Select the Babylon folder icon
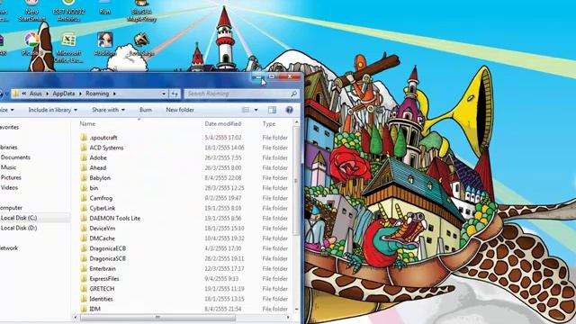 tap(84, 178)
